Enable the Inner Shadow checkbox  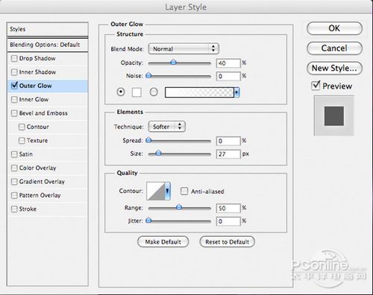(14, 72)
